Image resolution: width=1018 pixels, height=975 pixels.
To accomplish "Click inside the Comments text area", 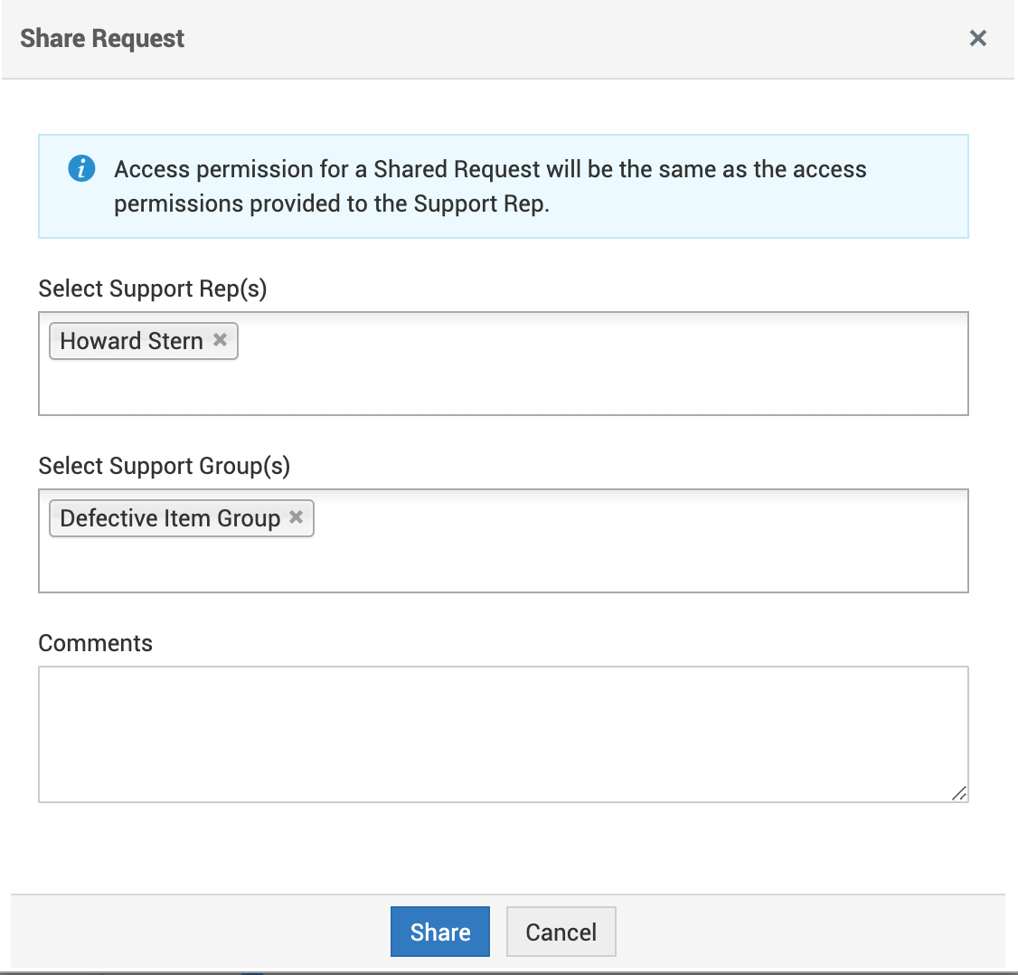I will click(503, 734).
